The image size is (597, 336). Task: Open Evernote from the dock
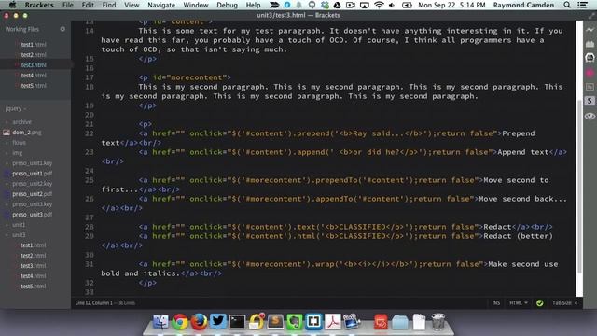point(295,322)
